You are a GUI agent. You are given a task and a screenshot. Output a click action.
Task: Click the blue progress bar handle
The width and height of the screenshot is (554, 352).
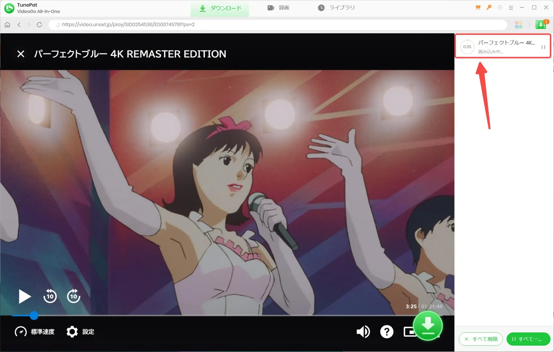34,315
